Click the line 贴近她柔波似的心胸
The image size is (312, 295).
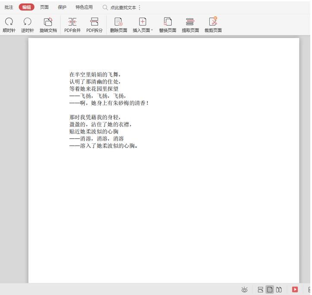(94, 131)
